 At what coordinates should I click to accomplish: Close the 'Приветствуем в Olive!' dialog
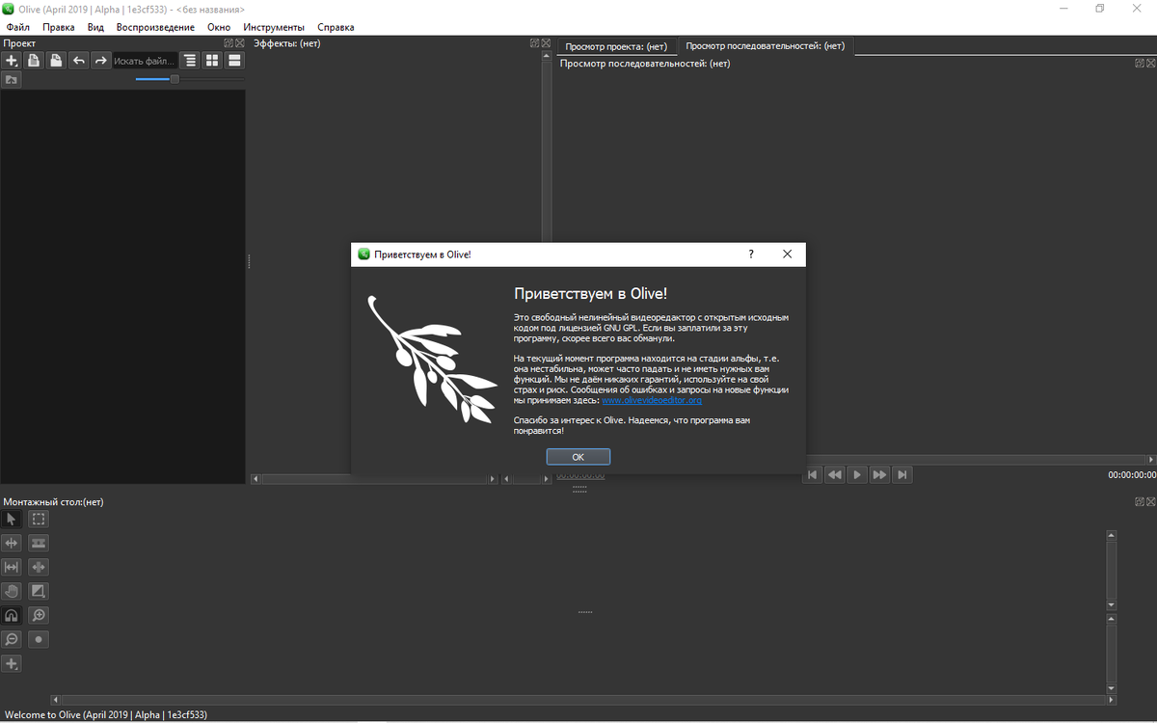point(787,254)
